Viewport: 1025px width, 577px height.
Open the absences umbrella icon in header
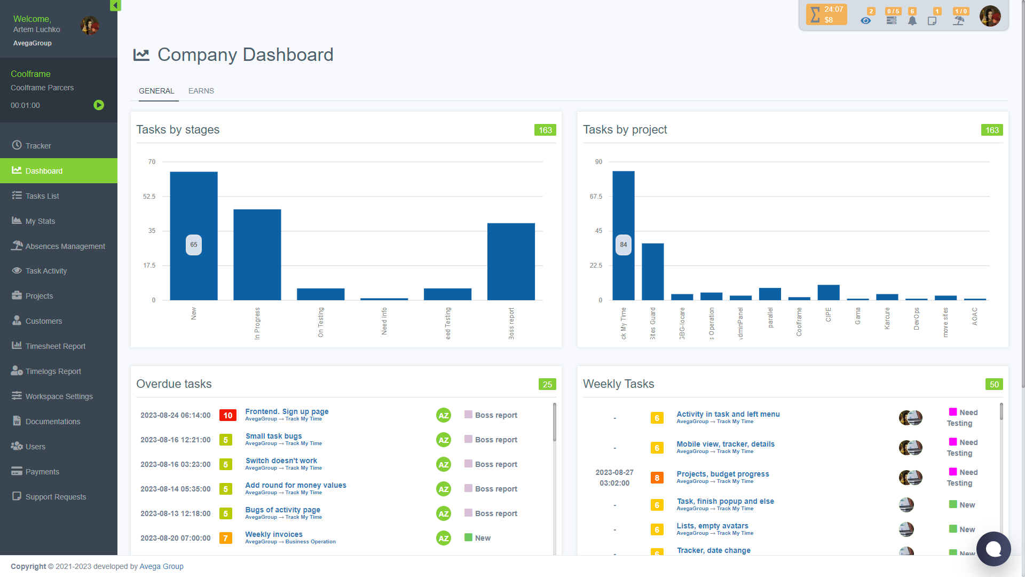959,21
